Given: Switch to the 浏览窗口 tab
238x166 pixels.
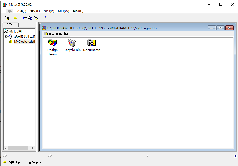Looking at the screenshot, I should click(x=10, y=24).
